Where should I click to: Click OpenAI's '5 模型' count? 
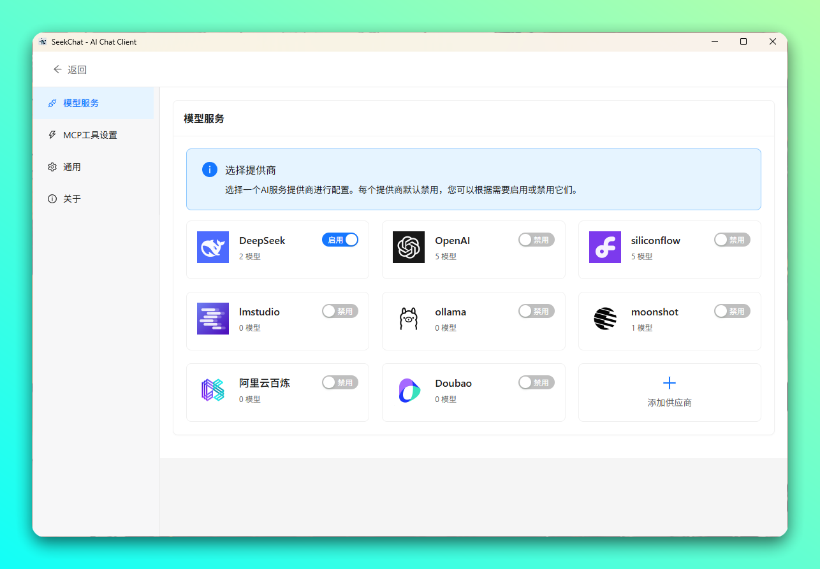[x=446, y=257]
